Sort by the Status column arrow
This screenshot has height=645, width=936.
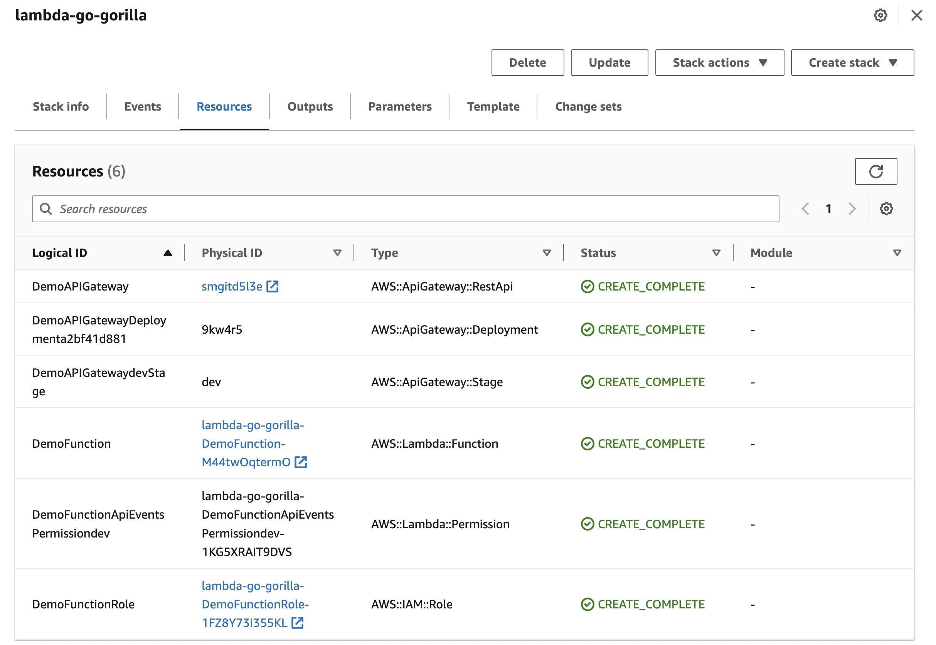(716, 253)
